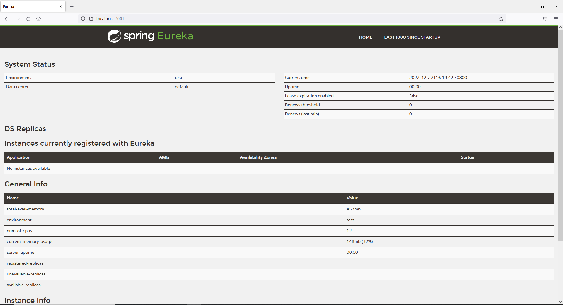This screenshot has width=563, height=305.
Task: Select the total-avail-memory row name
Action: [x=25, y=209]
